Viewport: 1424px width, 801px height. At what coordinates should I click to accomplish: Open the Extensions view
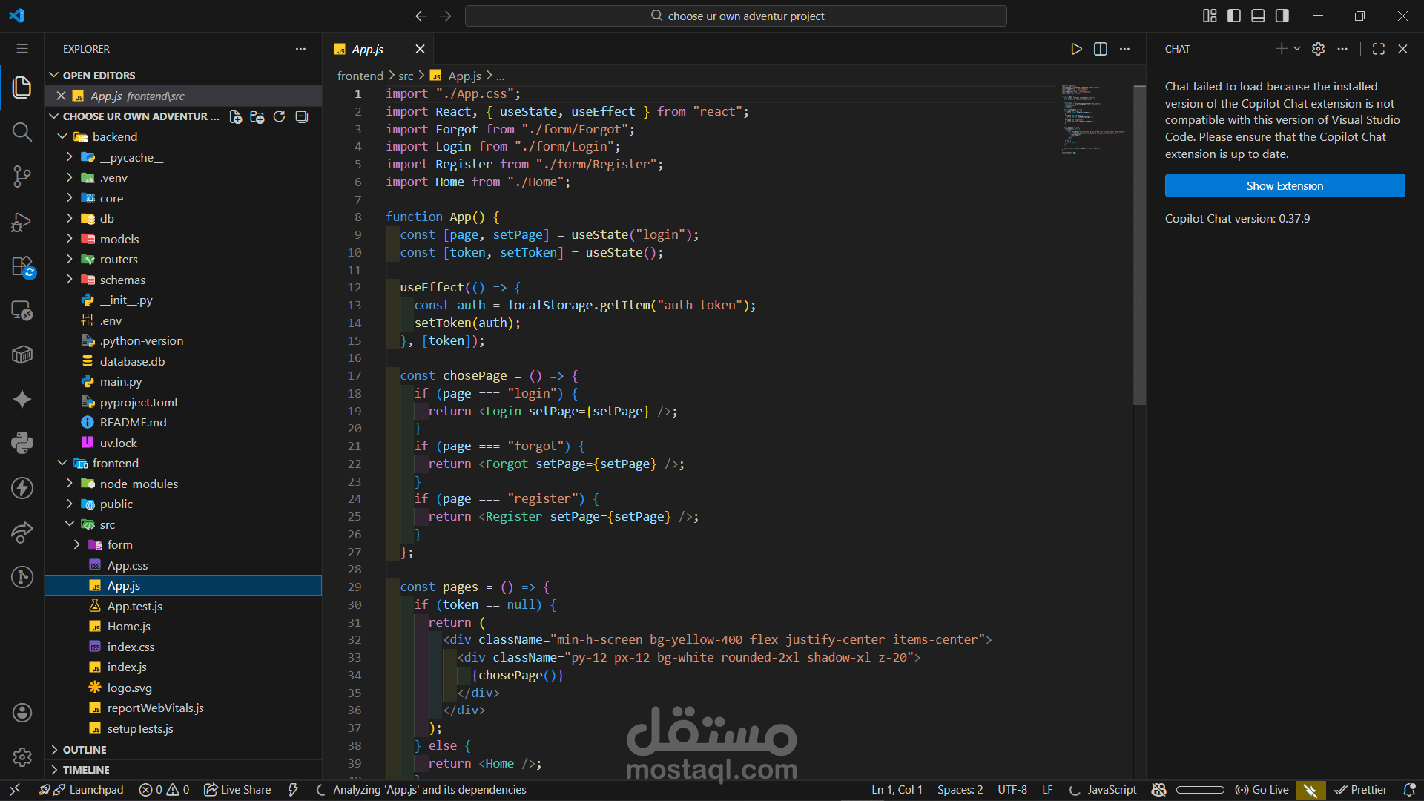tap(22, 266)
